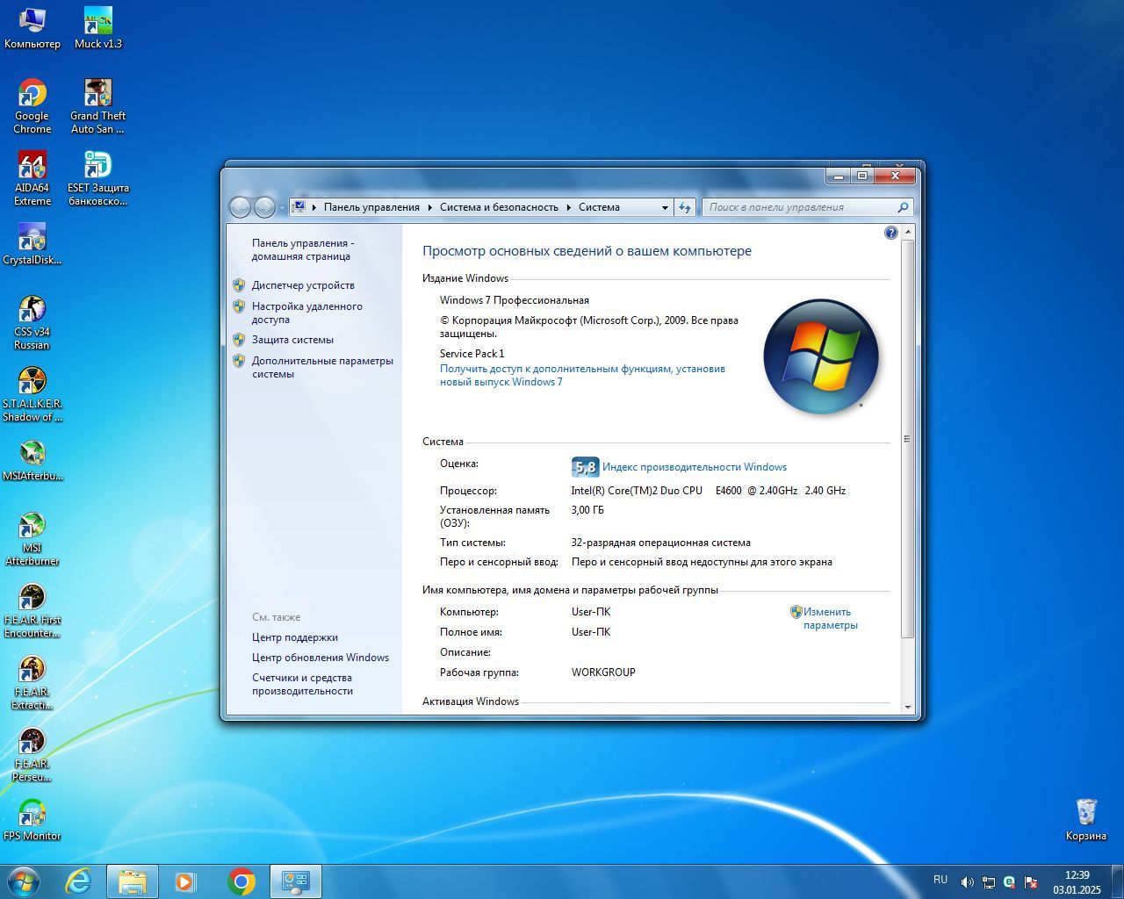Launch Windows Media Player from the taskbar
The image size is (1124, 899).
[x=185, y=881]
